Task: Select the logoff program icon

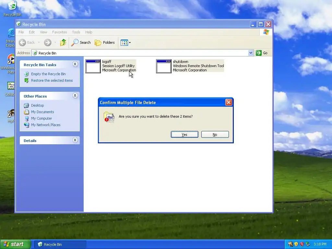Action: click(93, 66)
